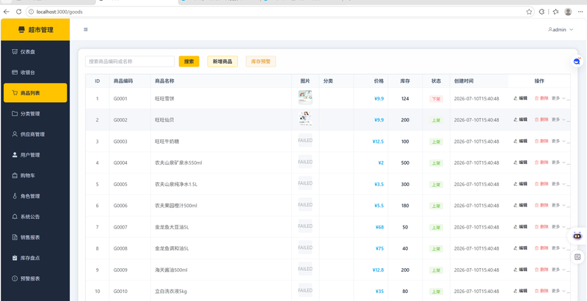Edit the 旺旺仙贝 row
Image resolution: width=587 pixels, height=301 pixels.
point(520,119)
